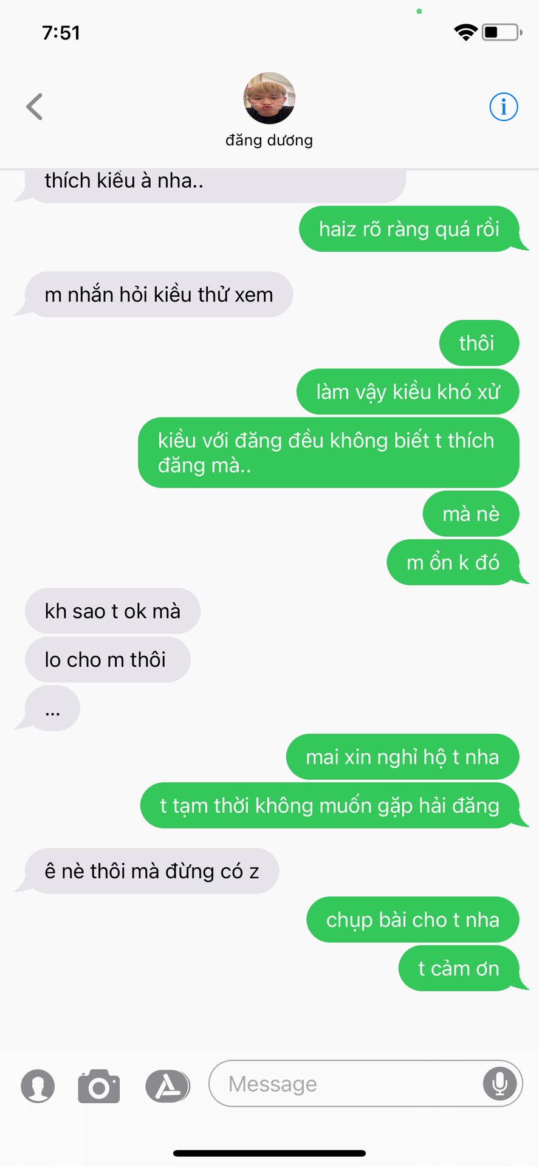The width and height of the screenshot is (539, 1167).
Task: Tap the contact name đăng dương
Action: coord(269,140)
